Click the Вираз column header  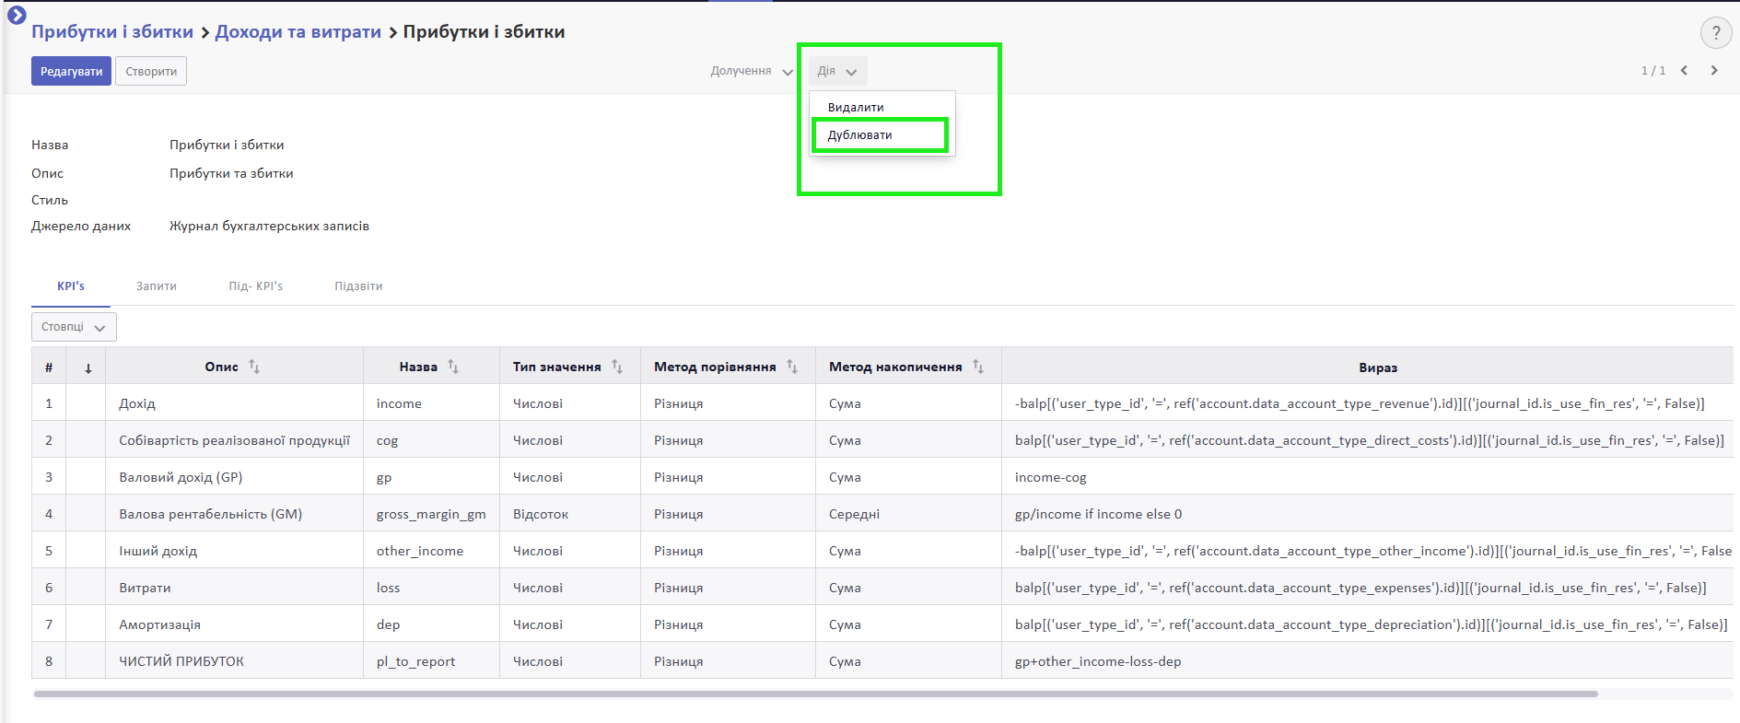click(1367, 367)
